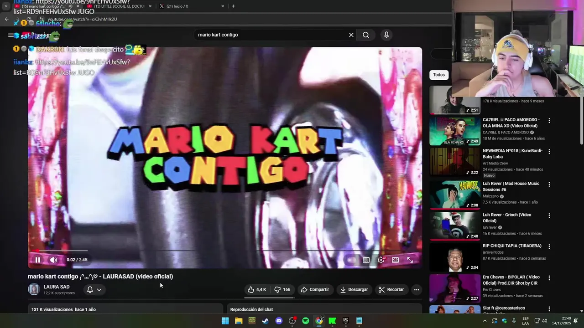This screenshot has width=584, height=328.
Task: Open Steam from the taskbar
Action: point(265,321)
